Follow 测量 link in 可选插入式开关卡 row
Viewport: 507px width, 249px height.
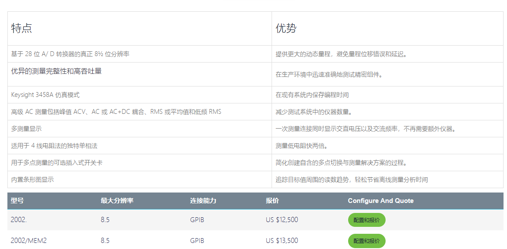pyautogui.click(x=41, y=163)
